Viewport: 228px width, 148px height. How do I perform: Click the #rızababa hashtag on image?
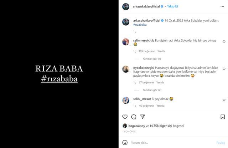59,79
